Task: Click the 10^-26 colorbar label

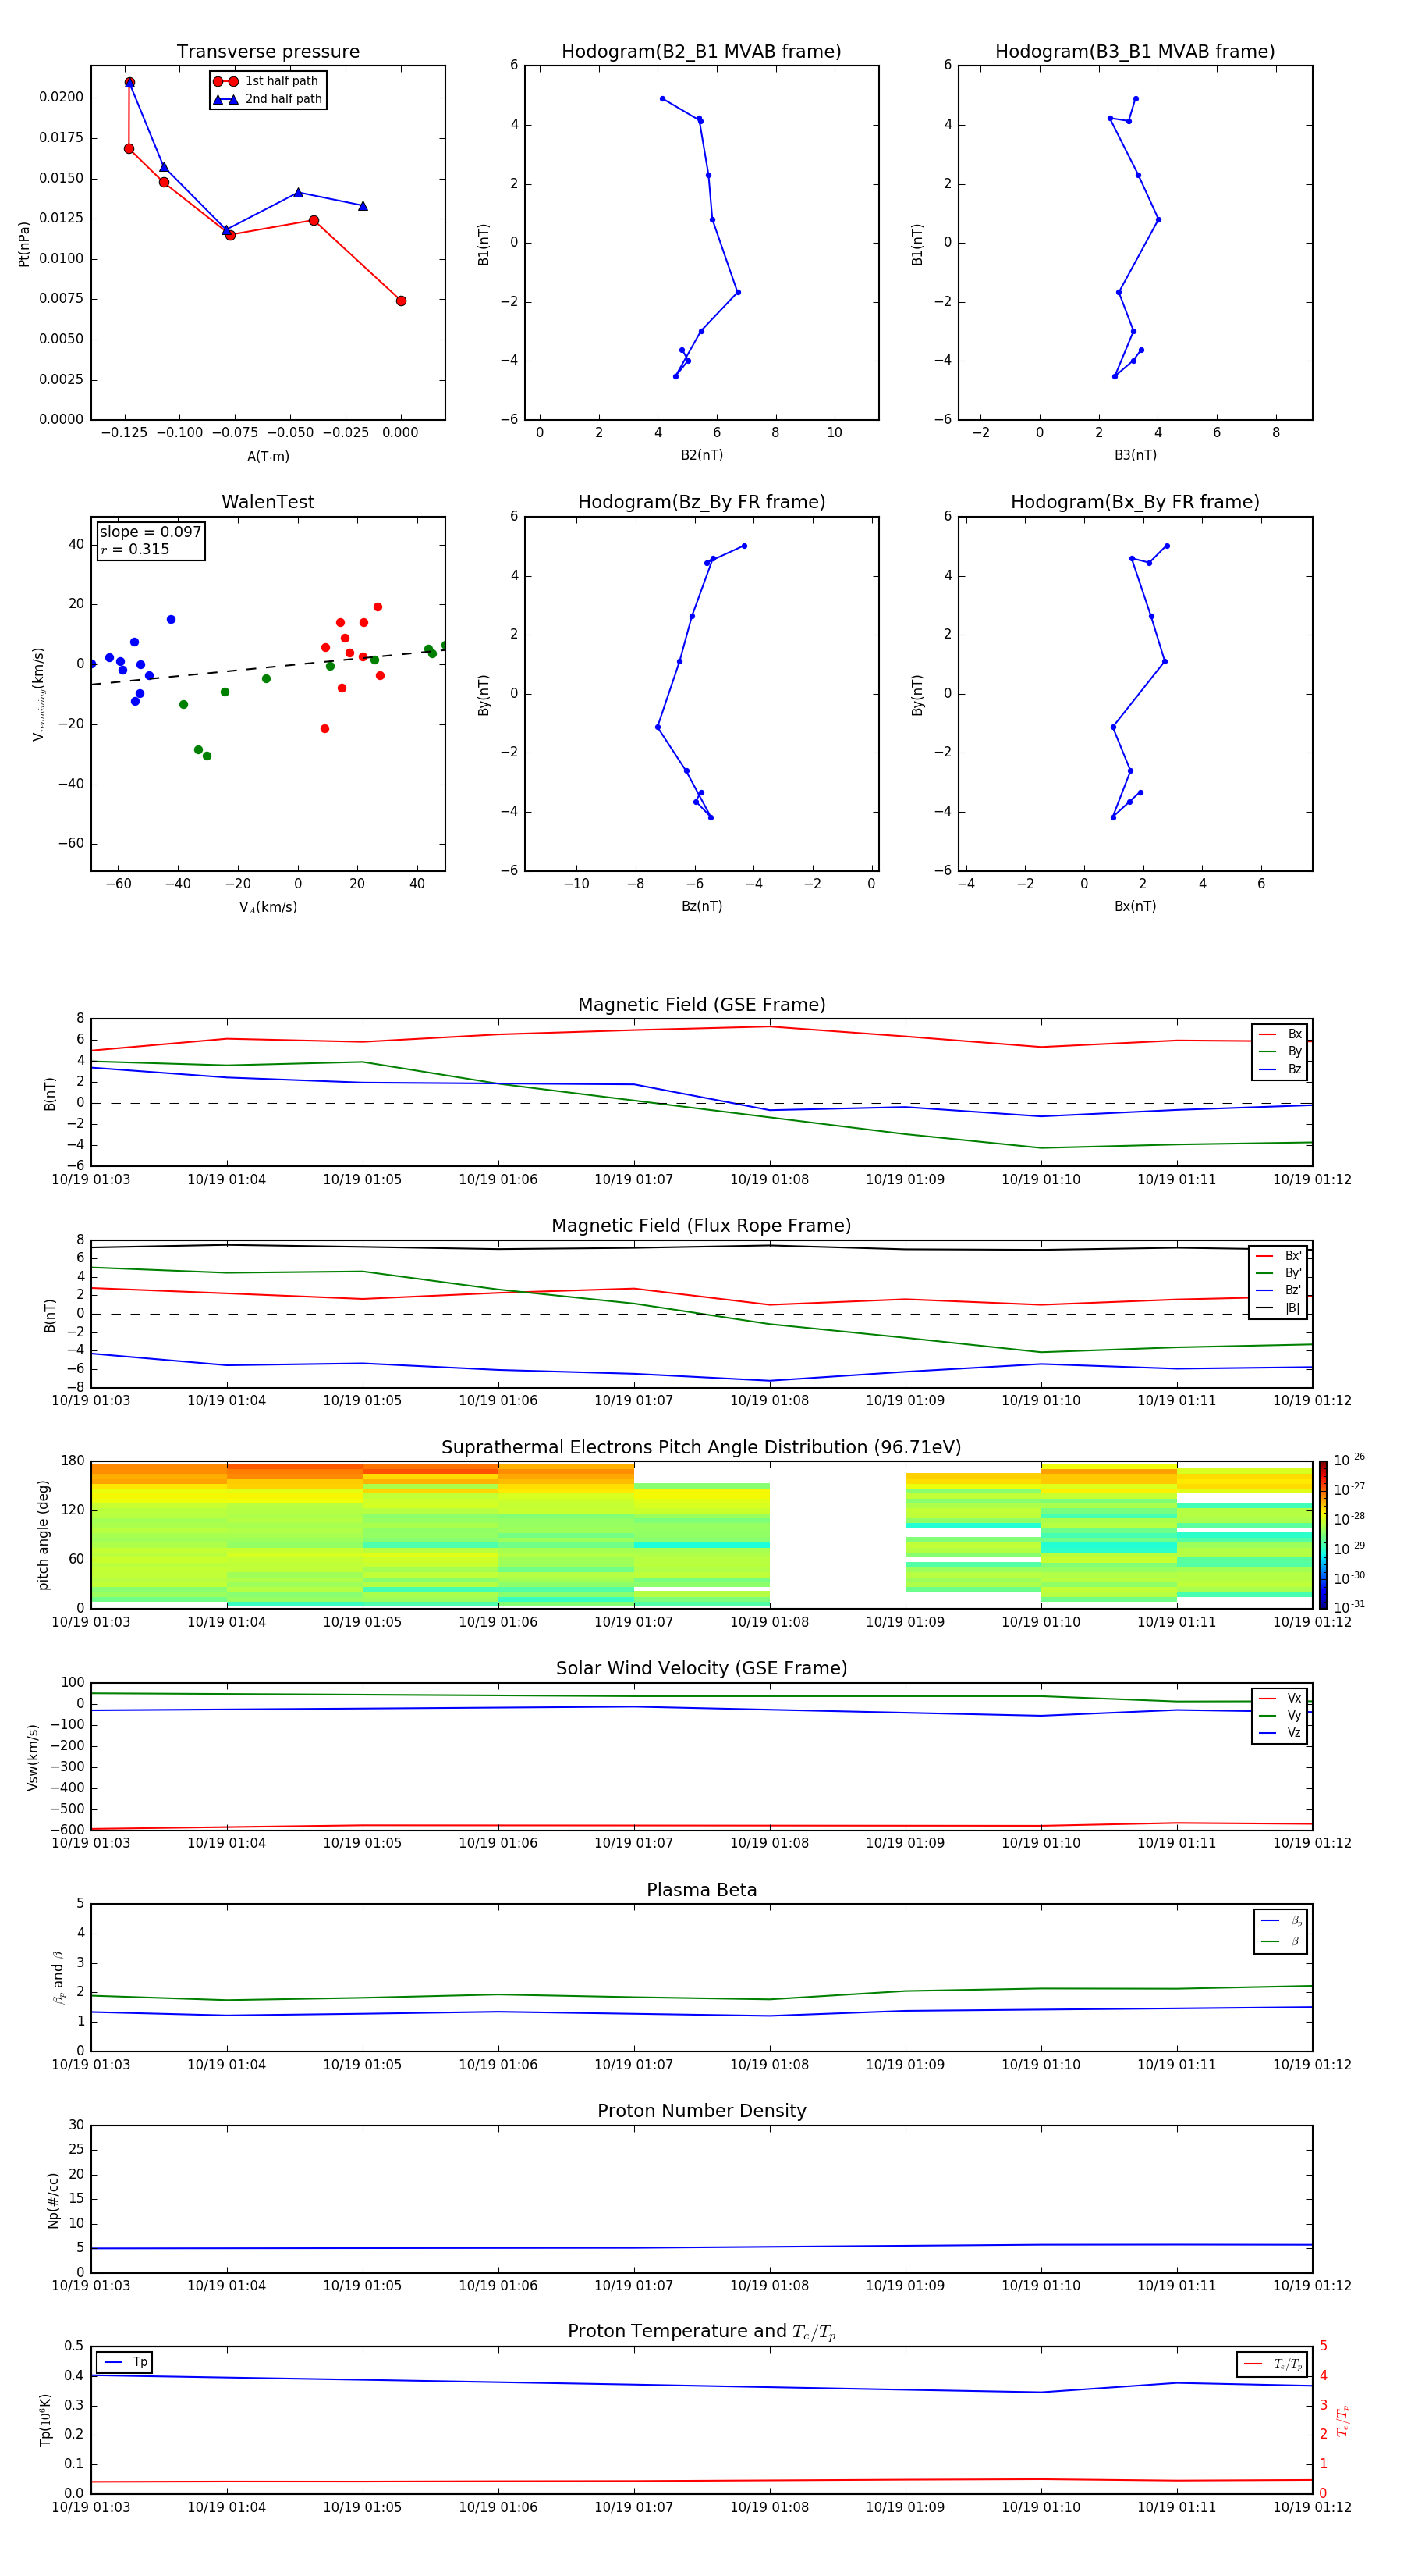Action: pyautogui.click(x=1349, y=1460)
